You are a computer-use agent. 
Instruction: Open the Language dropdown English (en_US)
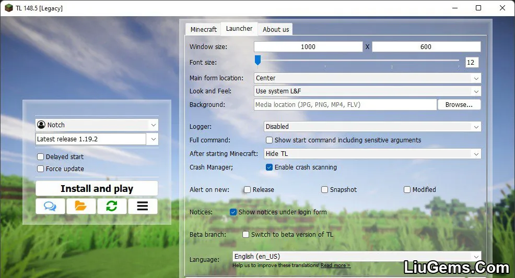(x=357, y=257)
